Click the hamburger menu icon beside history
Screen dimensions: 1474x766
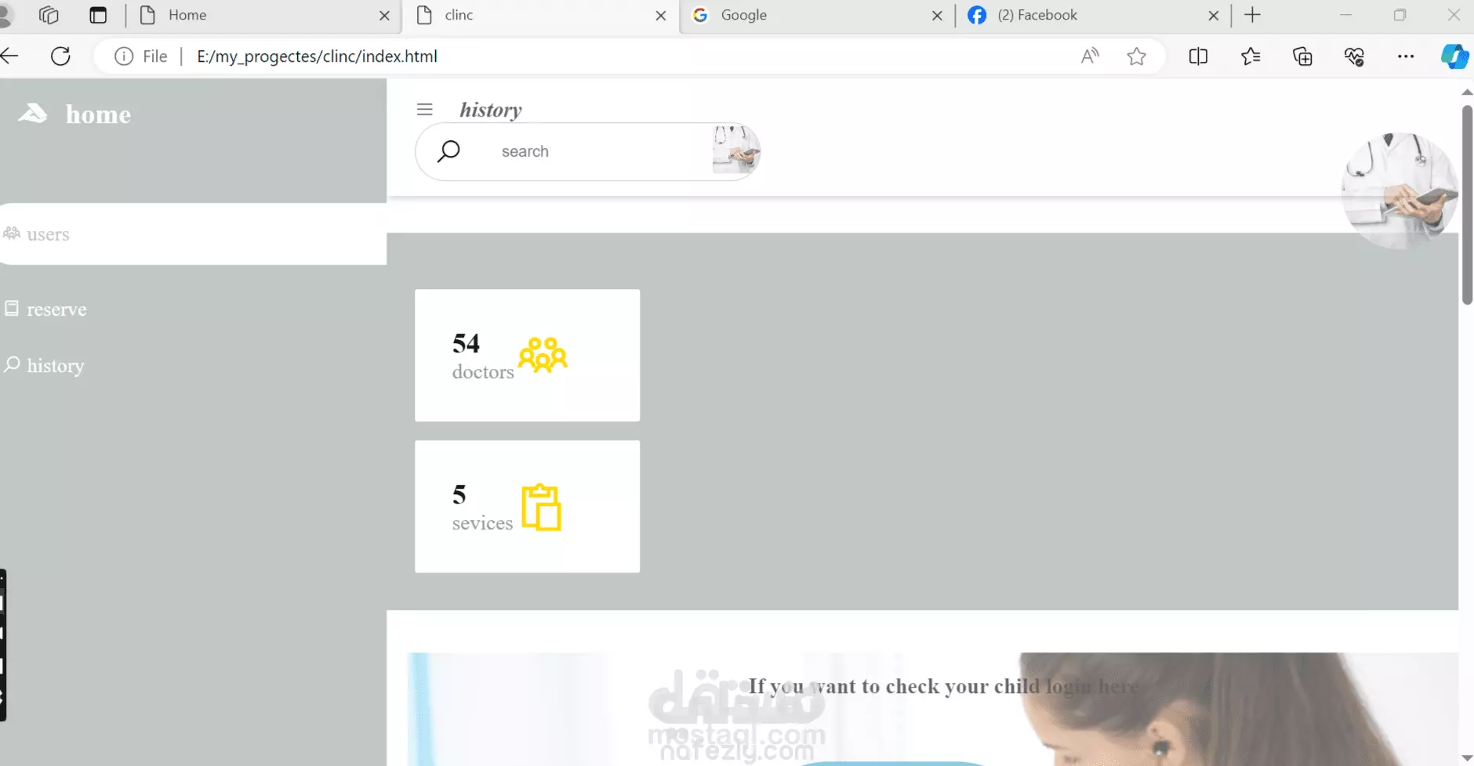click(424, 110)
